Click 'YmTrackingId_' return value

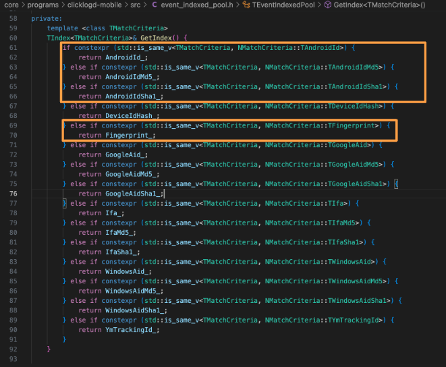coord(131,330)
